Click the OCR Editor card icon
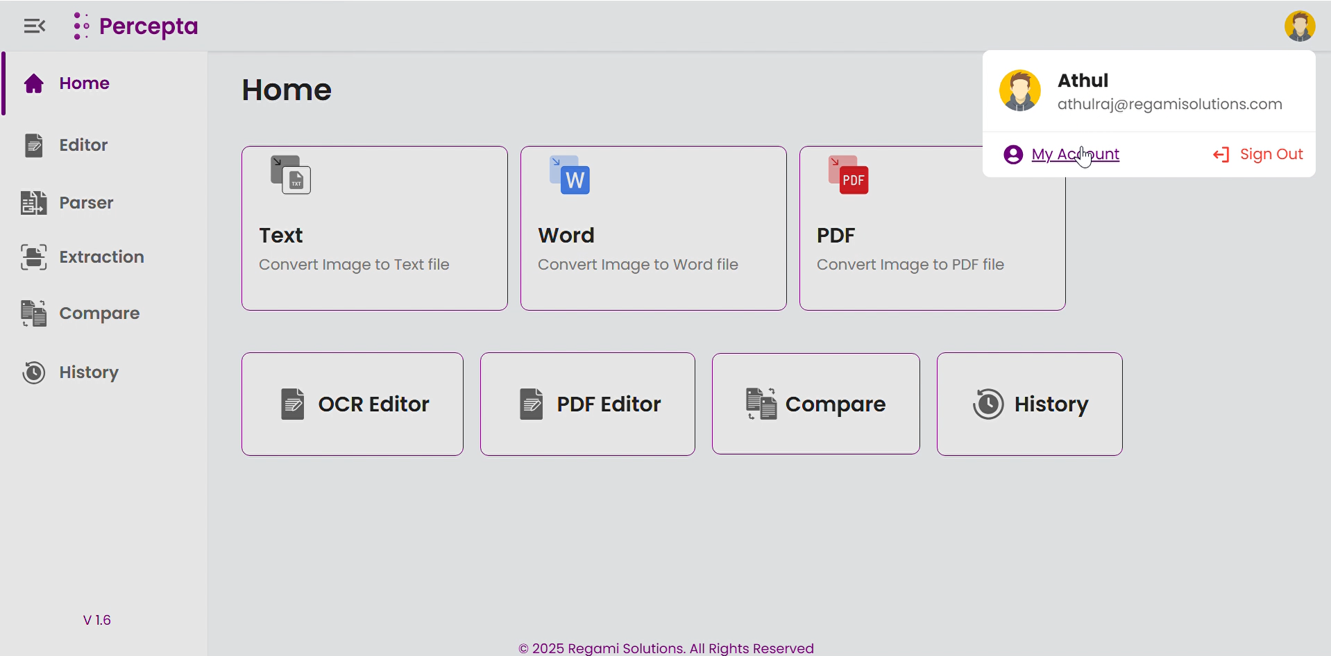1331x656 pixels. point(292,404)
